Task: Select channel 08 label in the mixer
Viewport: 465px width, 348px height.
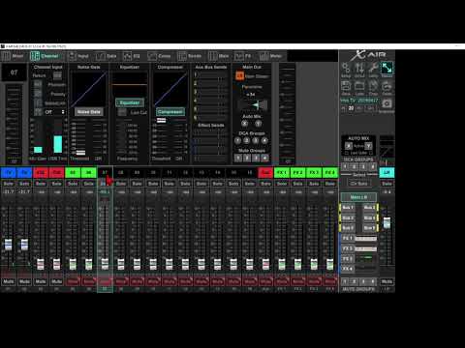Action: coord(121,173)
